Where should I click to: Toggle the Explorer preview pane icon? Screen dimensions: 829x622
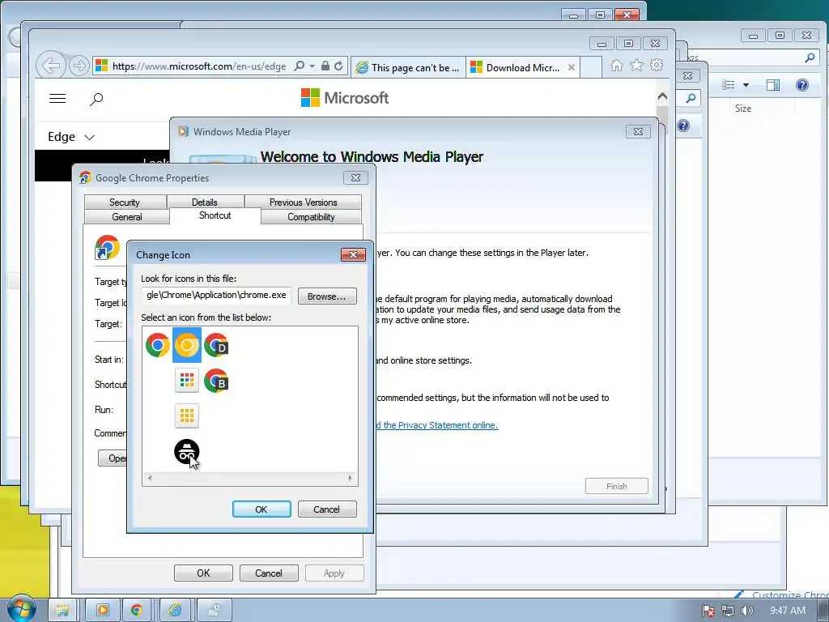773,84
